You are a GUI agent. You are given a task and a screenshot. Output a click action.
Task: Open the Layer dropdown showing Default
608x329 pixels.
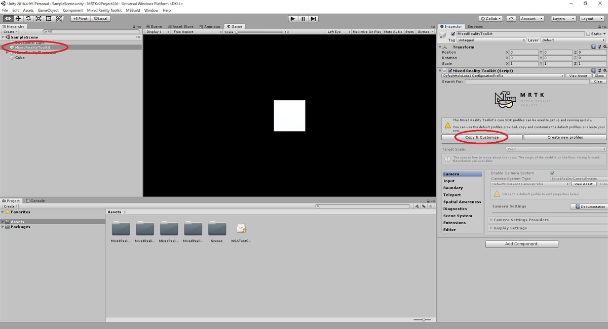point(573,40)
